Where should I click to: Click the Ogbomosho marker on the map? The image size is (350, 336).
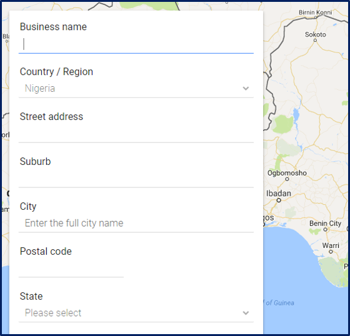287,179
